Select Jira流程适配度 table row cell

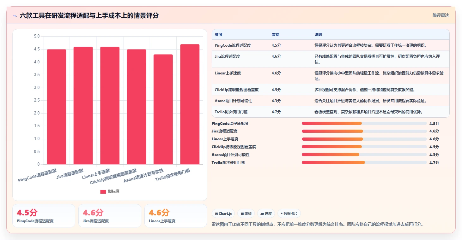(228, 56)
